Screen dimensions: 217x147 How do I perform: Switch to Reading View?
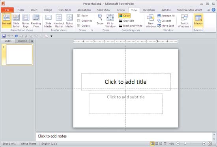pyautogui.click(x=36, y=21)
